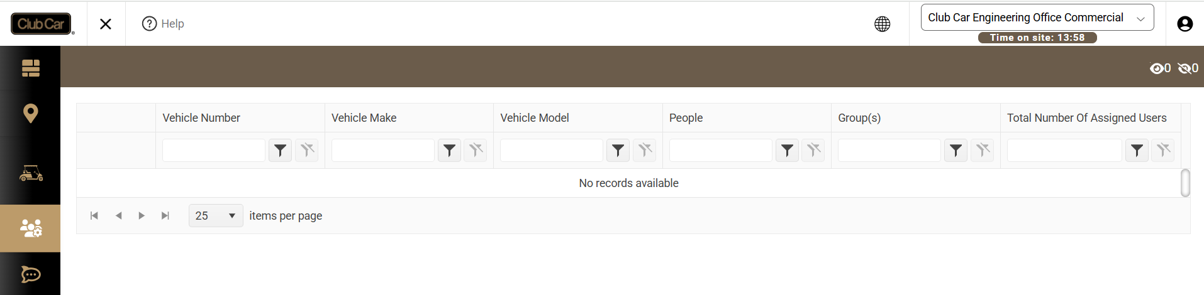Sort by Group(s) column header
The width and height of the screenshot is (1204, 295).
859,118
